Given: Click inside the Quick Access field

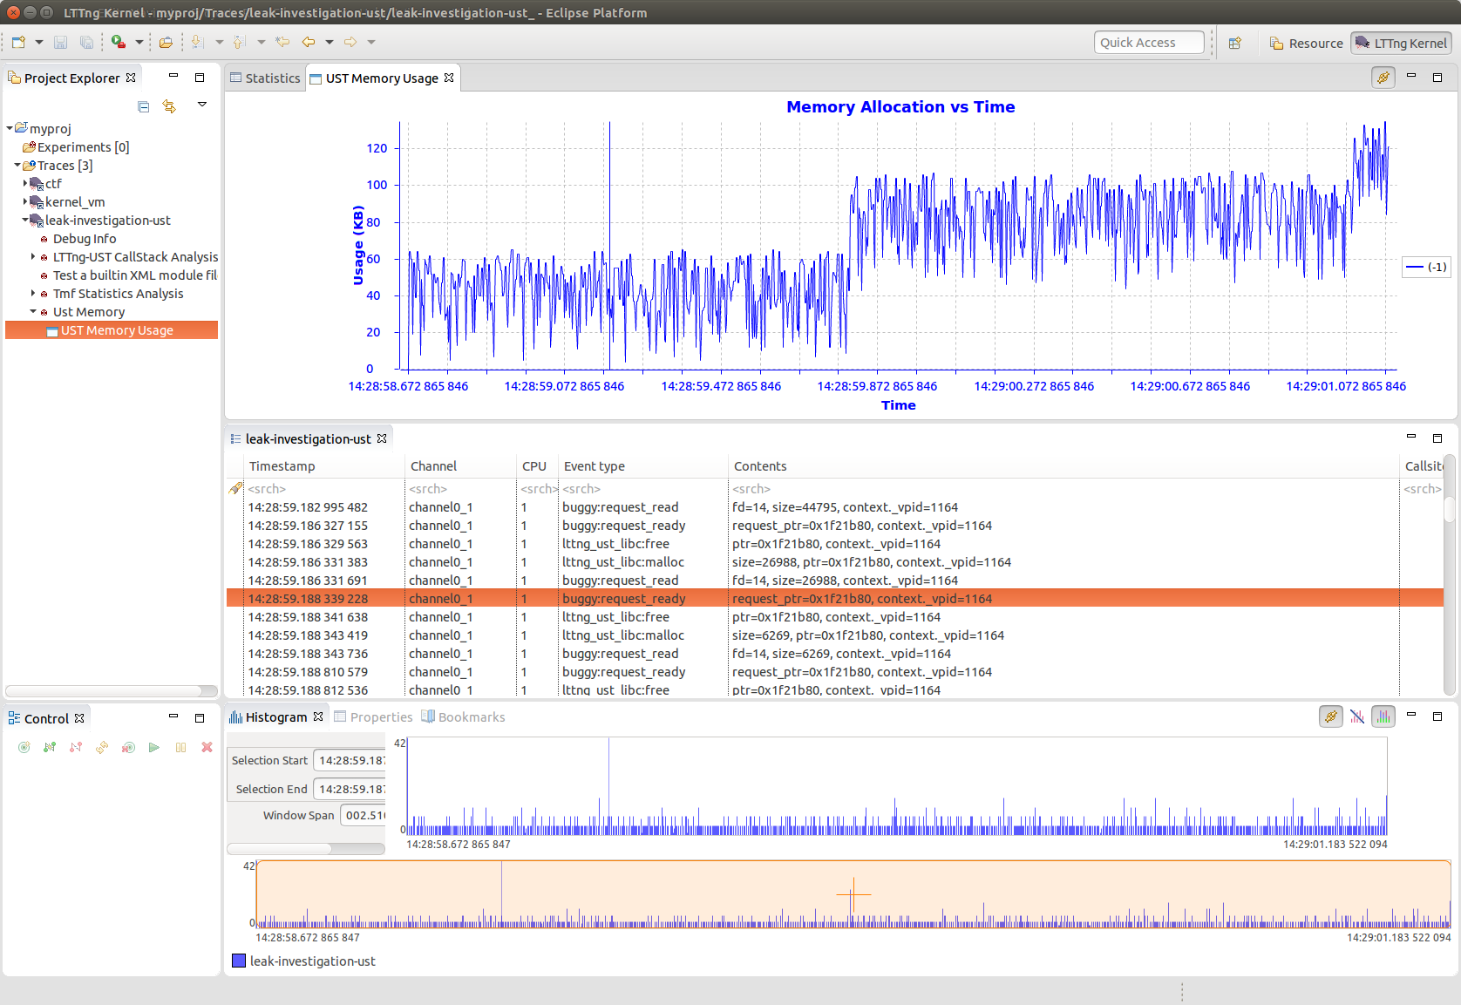Looking at the screenshot, I should 1149,43.
